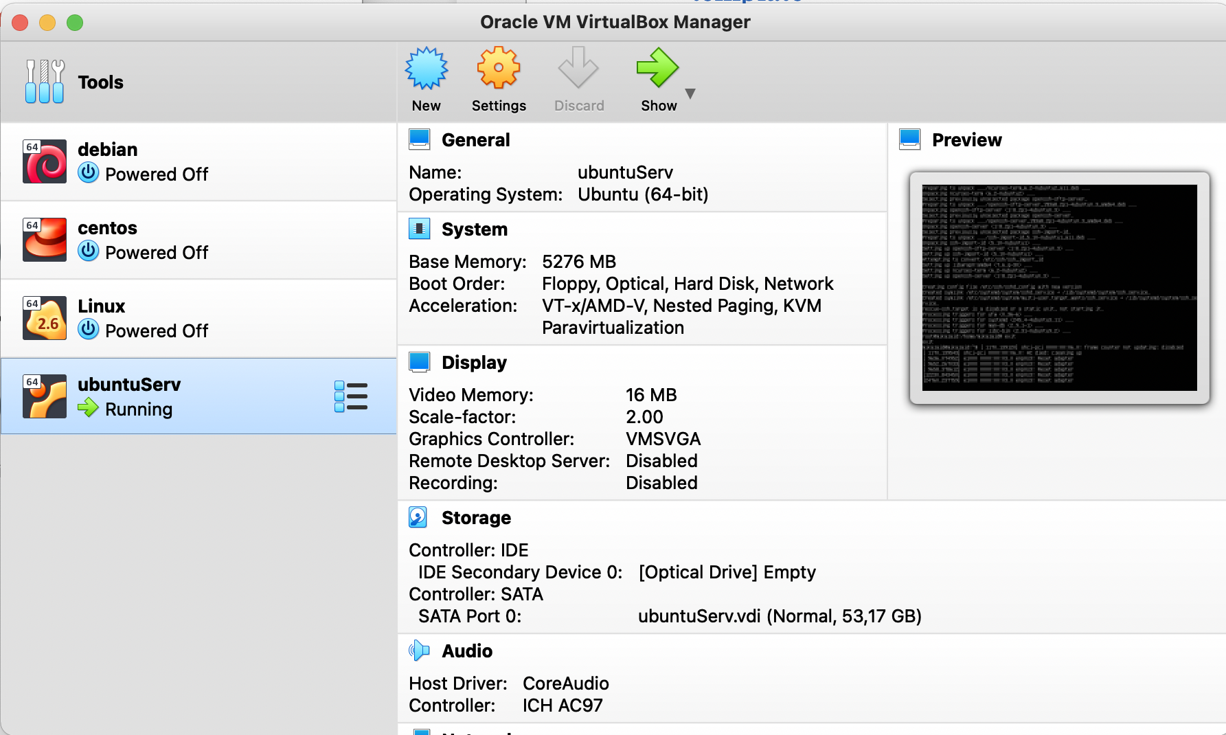Click the VM console preview thumbnail
1226x735 pixels.
1059,288
